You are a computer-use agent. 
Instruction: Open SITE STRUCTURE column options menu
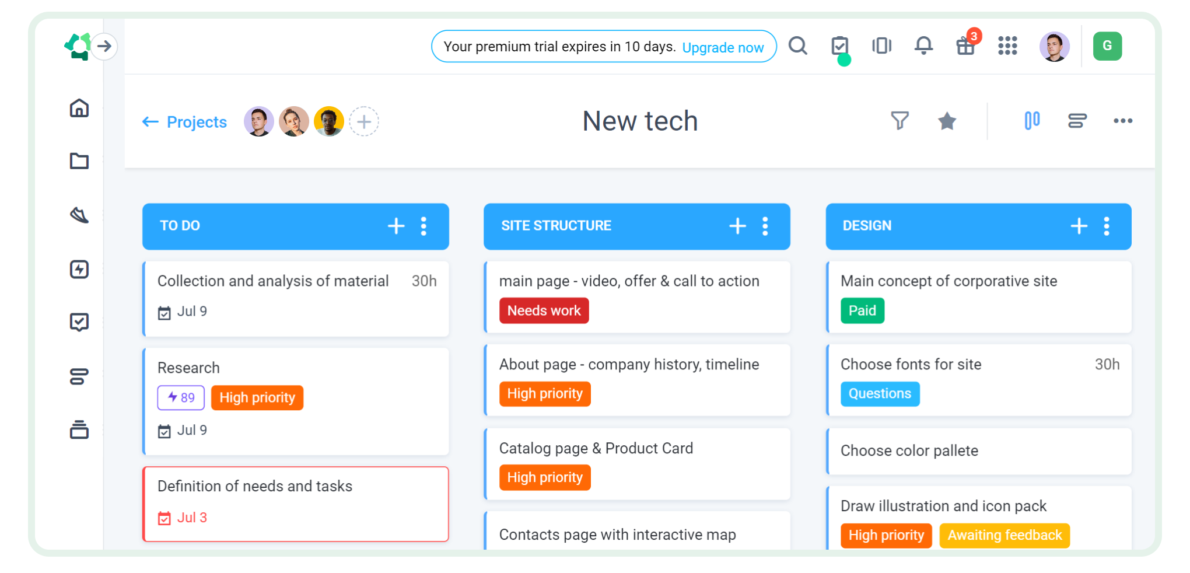[x=765, y=226]
